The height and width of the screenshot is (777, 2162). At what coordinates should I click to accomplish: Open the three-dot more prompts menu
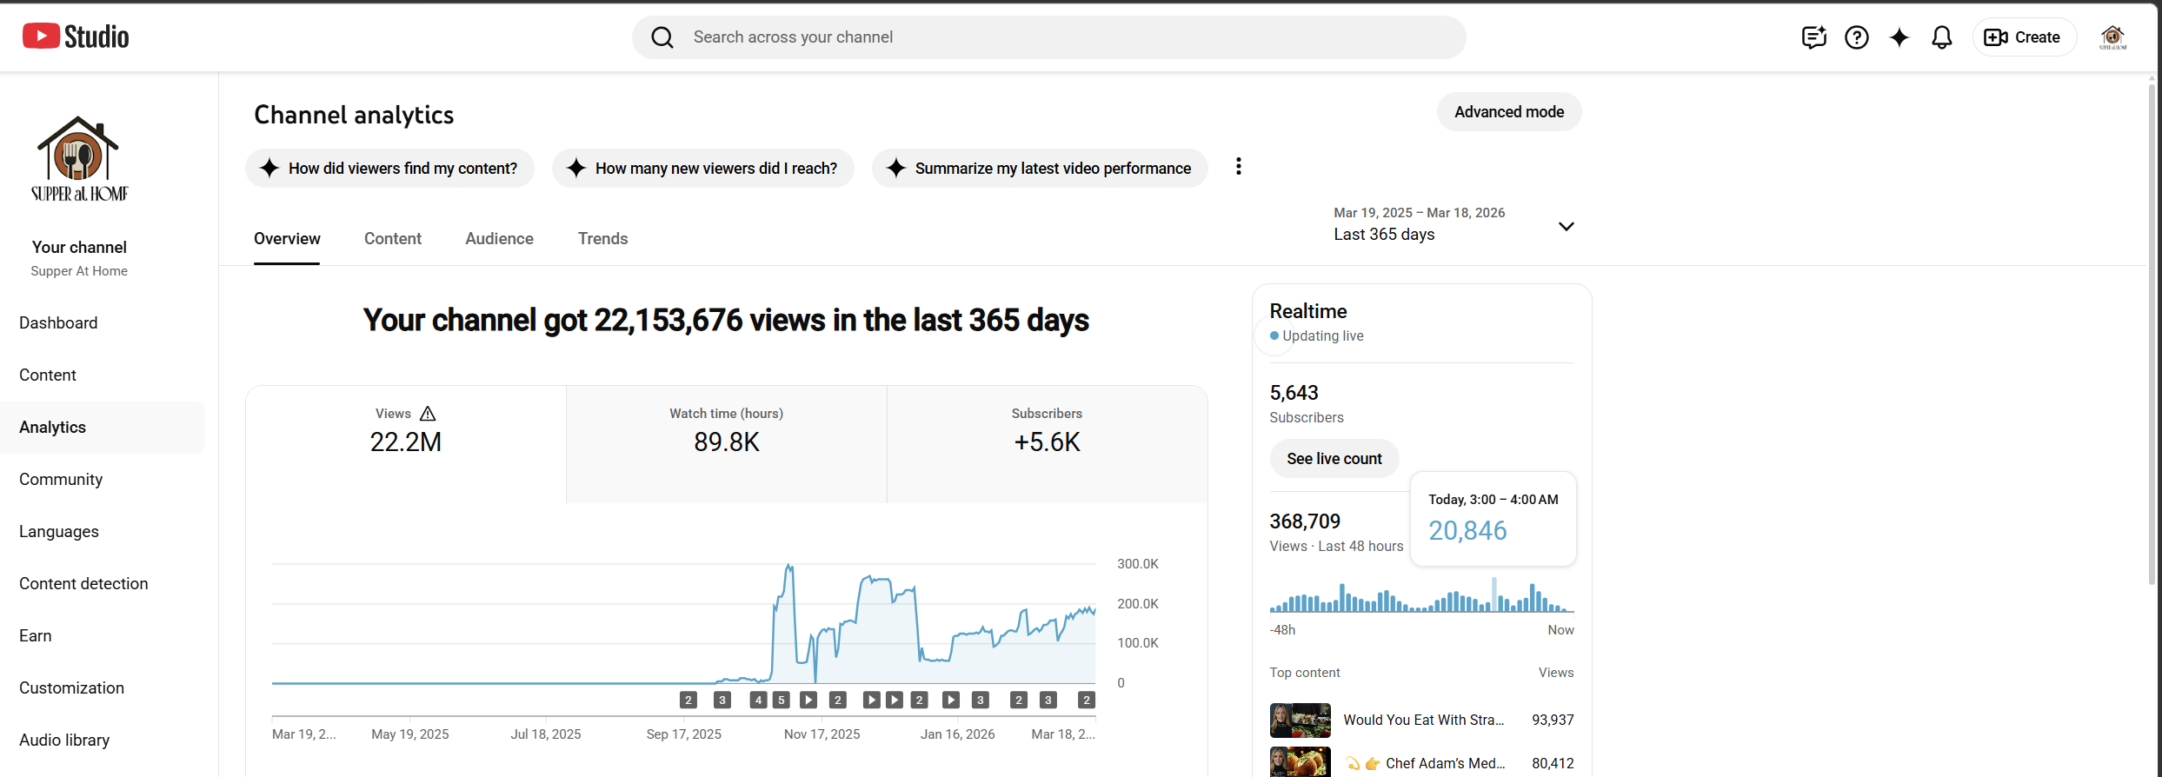1238,167
